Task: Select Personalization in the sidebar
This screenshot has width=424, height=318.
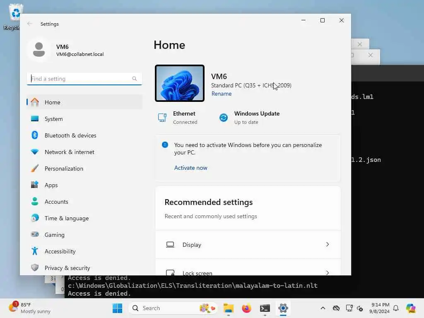Action: 84,169
